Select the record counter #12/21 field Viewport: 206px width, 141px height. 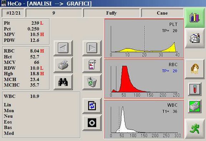13,13
